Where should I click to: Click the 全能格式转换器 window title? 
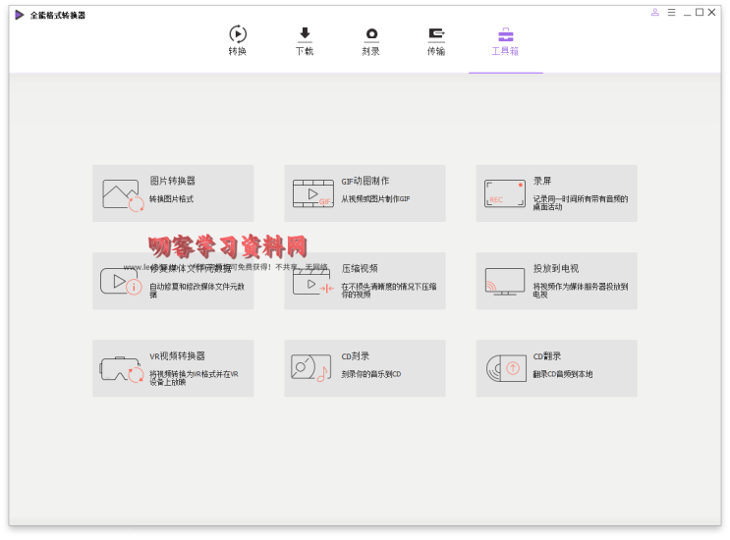(58, 16)
